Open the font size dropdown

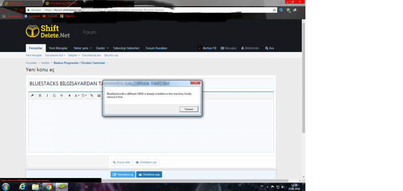[84, 96]
